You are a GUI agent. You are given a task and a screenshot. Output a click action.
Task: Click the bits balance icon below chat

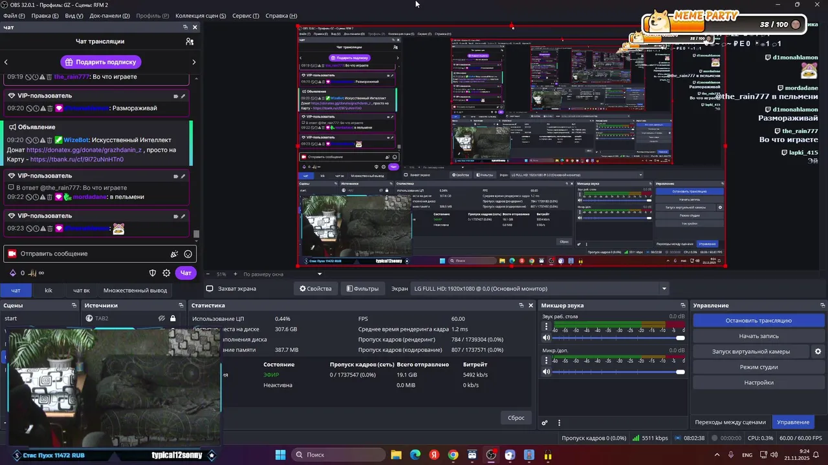(12, 273)
